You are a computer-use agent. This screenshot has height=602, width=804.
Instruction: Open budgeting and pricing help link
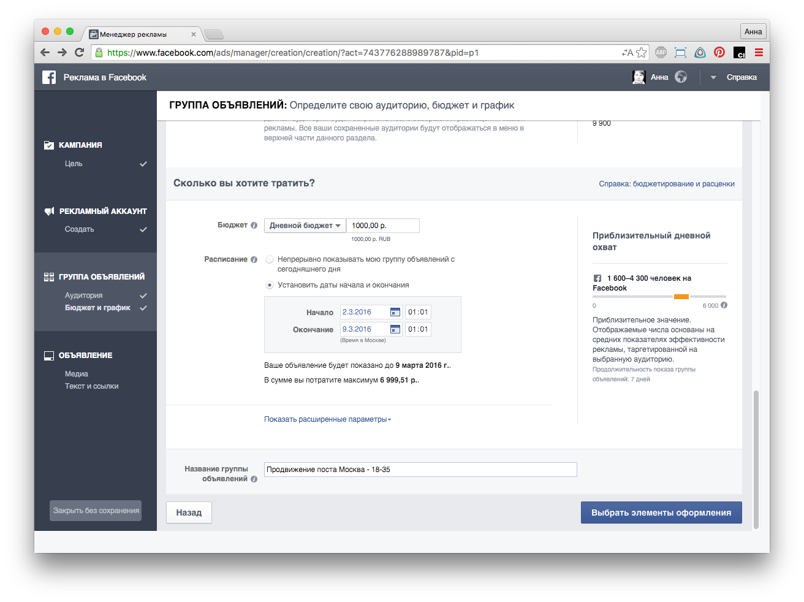click(666, 184)
